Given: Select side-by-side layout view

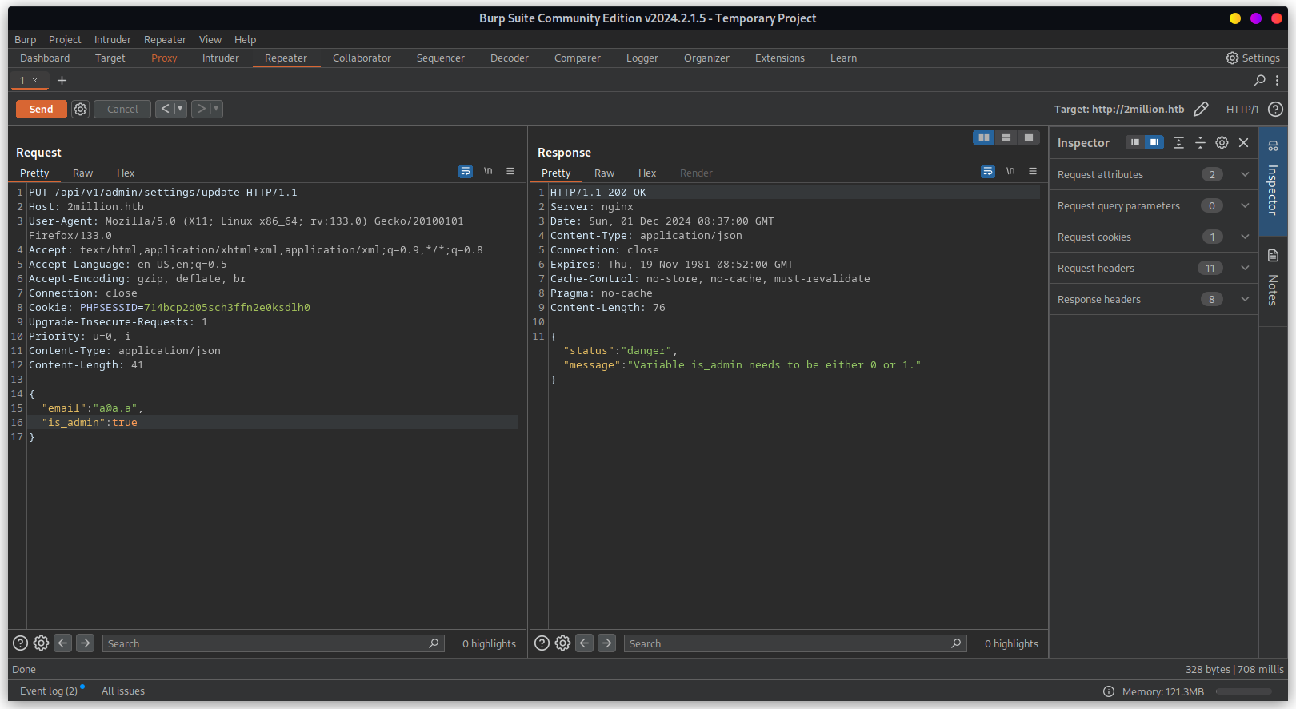Looking at the screenshot, I should 984,137.
